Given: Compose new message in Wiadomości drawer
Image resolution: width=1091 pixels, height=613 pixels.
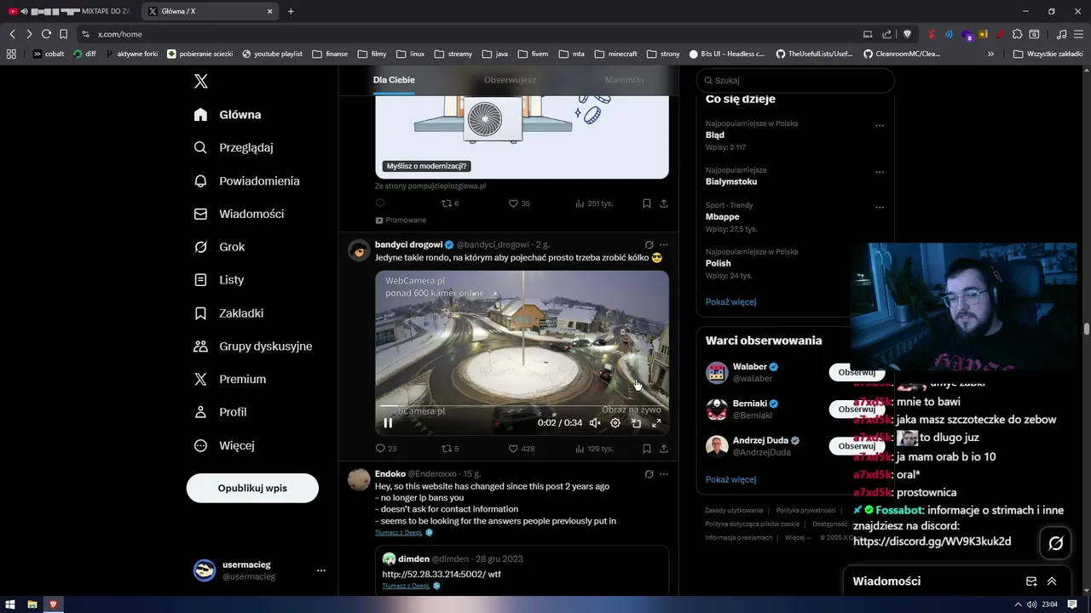Looking at the screenshot, I should coord(1031,581).
